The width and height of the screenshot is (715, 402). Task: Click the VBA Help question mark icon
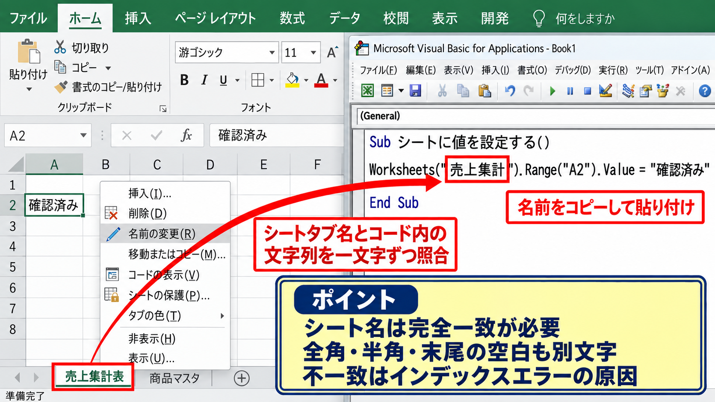[x=705, y=91]
